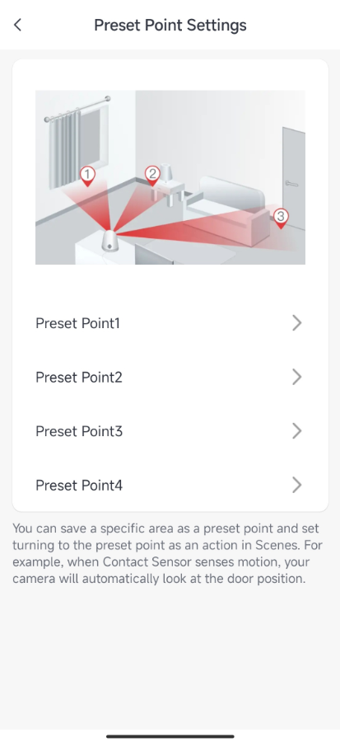The image size is (340, 742).
Task: Tap the curtain window in the illustration
Action: point(78,142)
